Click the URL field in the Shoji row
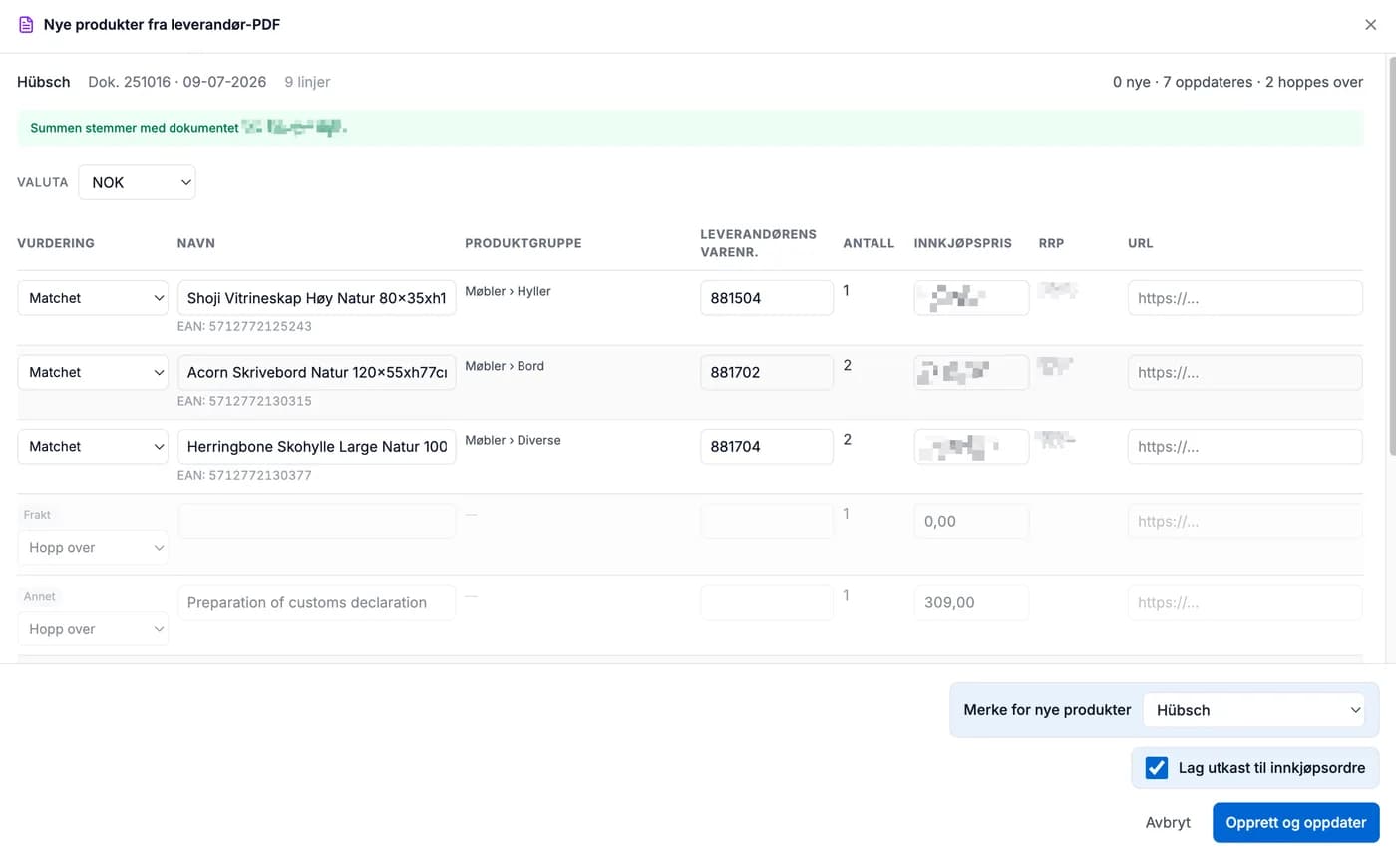The image size is (1396, 859). tap(1245, 298)
